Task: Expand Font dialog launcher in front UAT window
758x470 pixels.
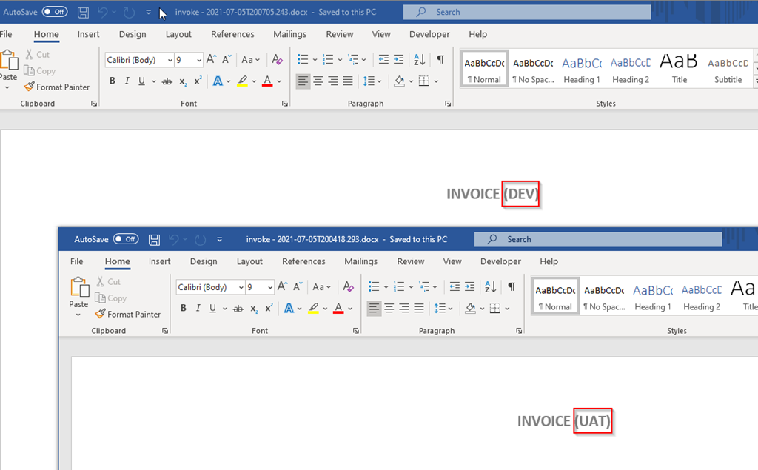Action: click(356, 331)
